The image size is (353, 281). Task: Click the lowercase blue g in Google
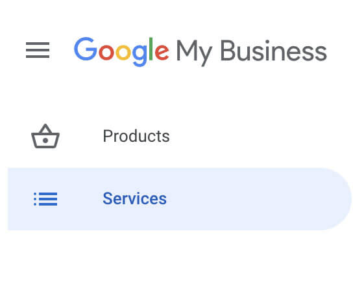140,55
